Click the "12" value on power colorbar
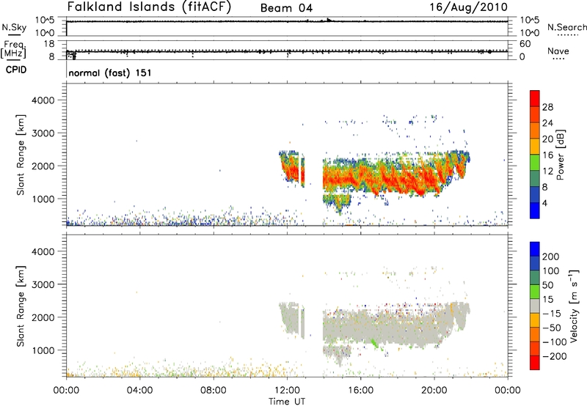Viewport: 587px width, 406px height. (x=547, y=171)
